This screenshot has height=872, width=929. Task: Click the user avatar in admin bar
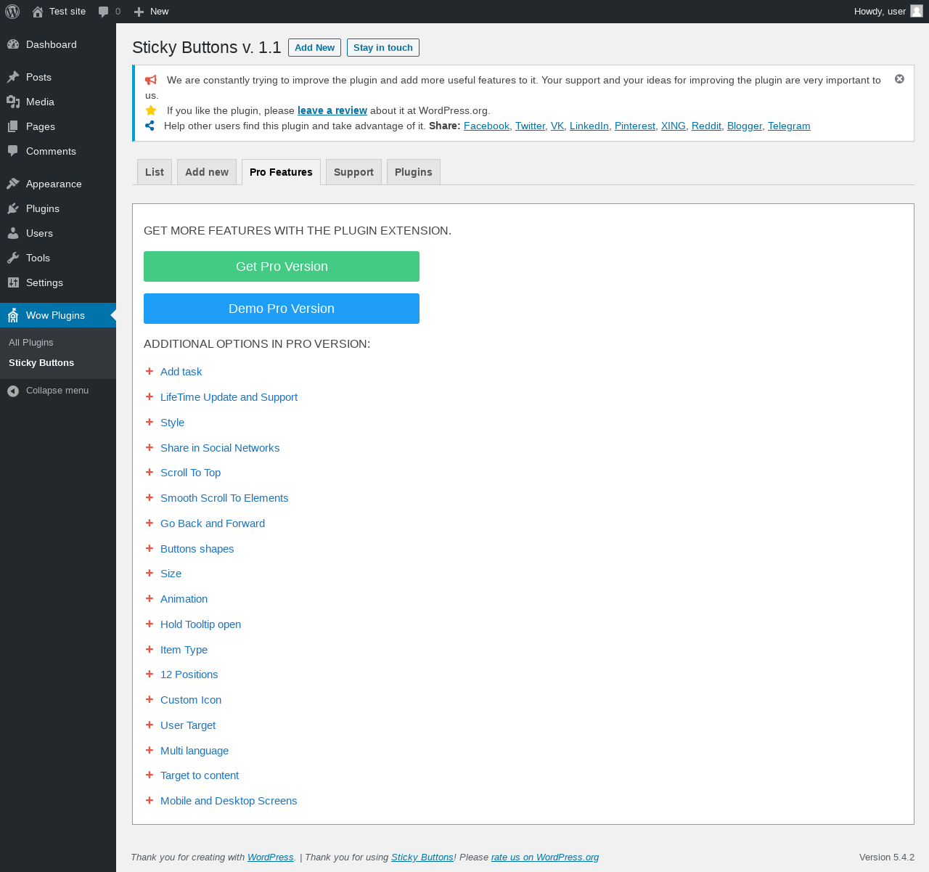[917, 11]
